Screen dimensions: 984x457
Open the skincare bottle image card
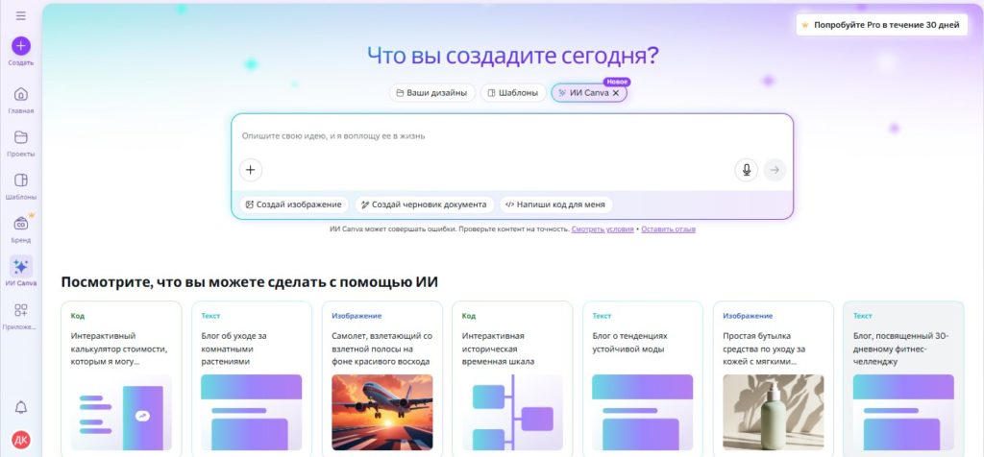coord(774,379)
